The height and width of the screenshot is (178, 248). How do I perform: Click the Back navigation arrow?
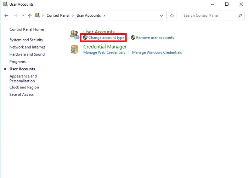tap(6, 16)
